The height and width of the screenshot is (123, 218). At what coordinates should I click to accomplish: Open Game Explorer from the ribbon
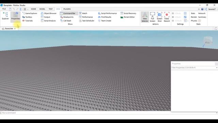click(30, 13)
